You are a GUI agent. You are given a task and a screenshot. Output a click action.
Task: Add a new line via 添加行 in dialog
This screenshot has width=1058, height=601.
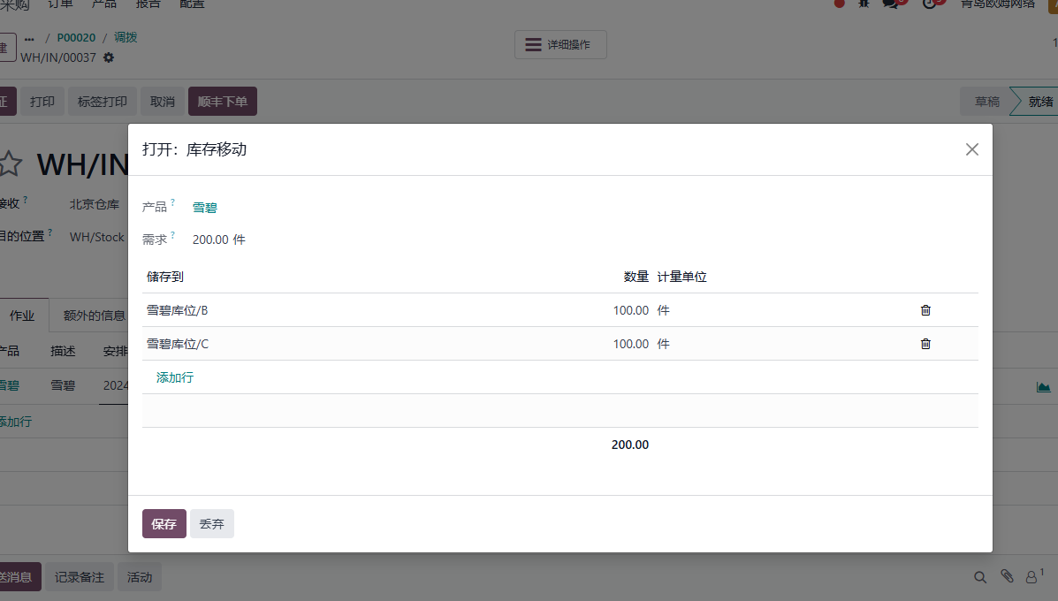pos(175,377)
